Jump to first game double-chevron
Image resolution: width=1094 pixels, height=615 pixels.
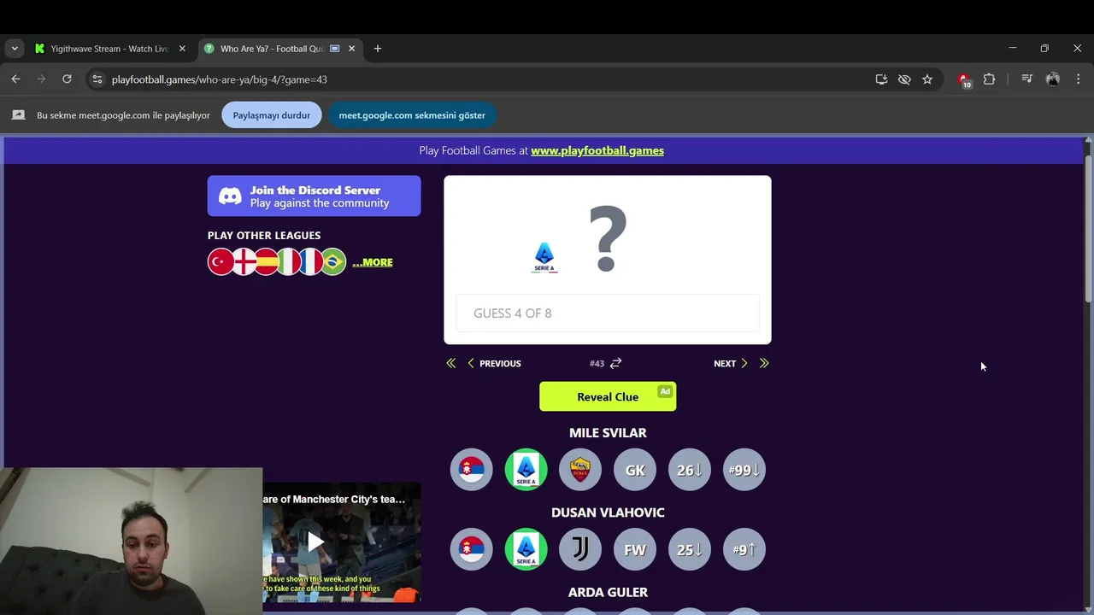pos(451,363)
